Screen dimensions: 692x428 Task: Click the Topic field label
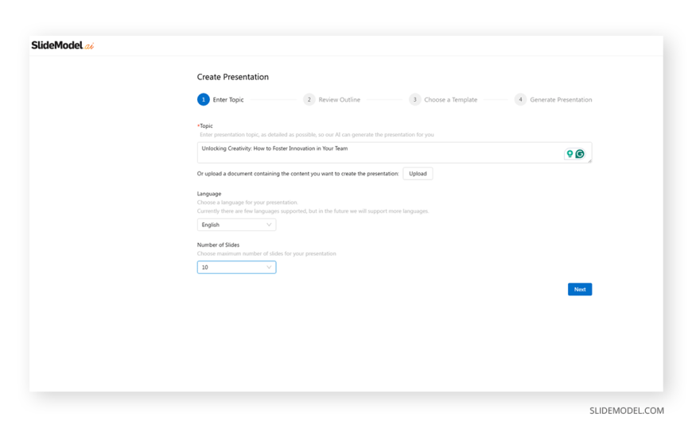pyautogui.click(x=205, y=125)
